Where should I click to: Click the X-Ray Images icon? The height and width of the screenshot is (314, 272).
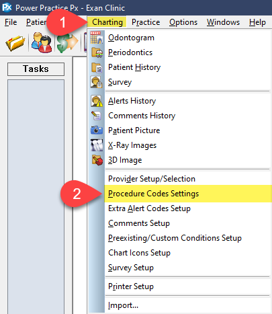pos(97,145)
